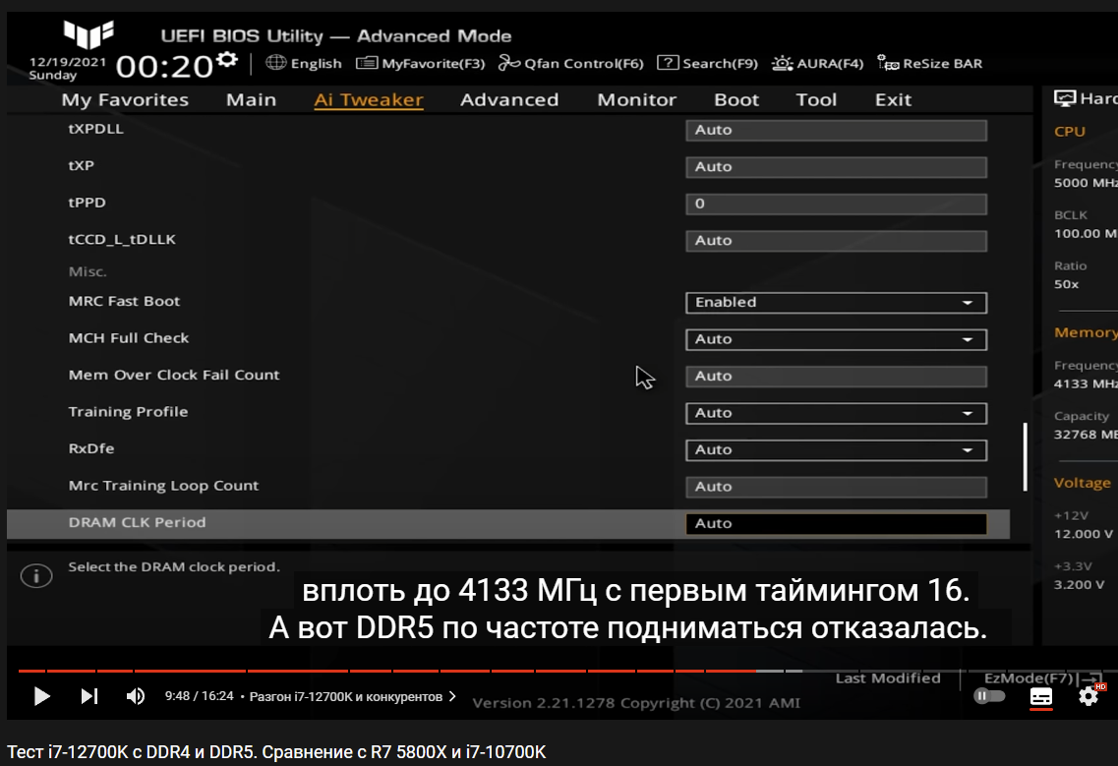
Task: Select the MCH Full Check label
Action: [129, 338]
